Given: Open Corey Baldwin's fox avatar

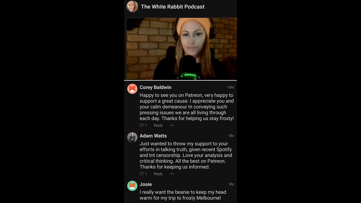Looking at the screenshot, I should click(x=132, y=89).
